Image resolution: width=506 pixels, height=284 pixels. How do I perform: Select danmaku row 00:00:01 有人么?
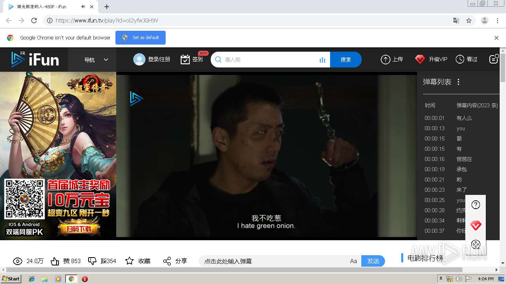[x=461, y=118]
